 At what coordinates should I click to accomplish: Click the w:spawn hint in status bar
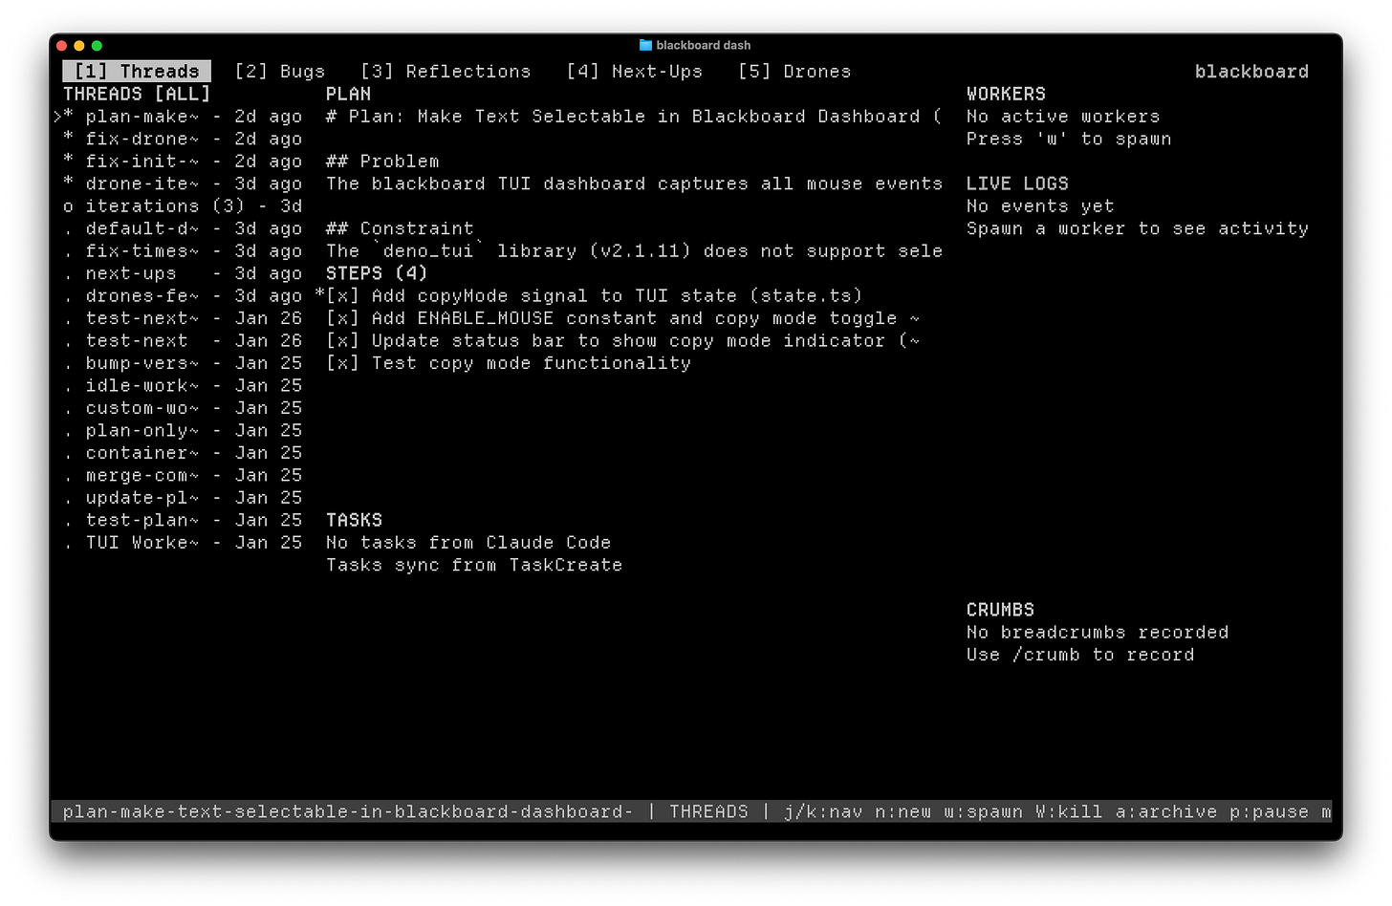[983, 812]
